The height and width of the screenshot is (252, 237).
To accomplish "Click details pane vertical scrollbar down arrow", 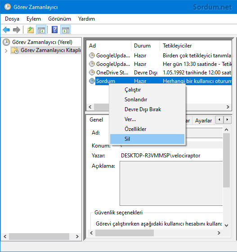I will pos(227,226).
